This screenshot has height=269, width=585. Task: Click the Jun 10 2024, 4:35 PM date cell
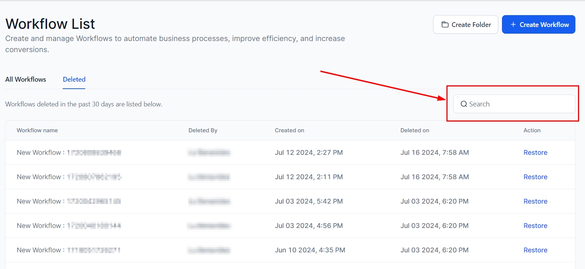(310, 250)
